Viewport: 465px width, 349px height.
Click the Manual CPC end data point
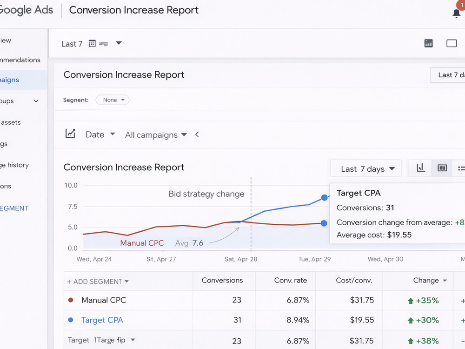click(x=324, y=223)
